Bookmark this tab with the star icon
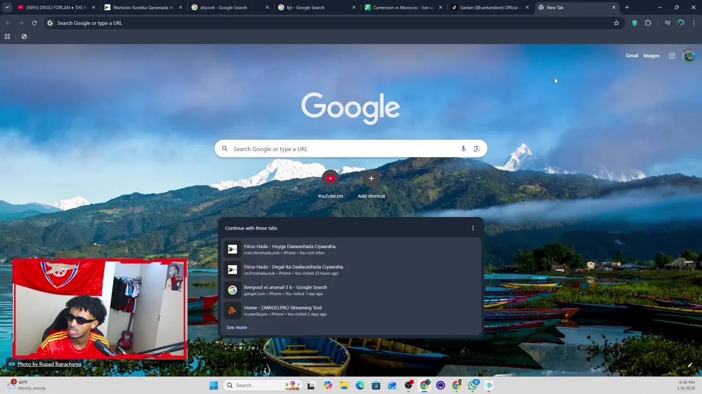The height and width of the screenshot is (394, 702). 616,23
